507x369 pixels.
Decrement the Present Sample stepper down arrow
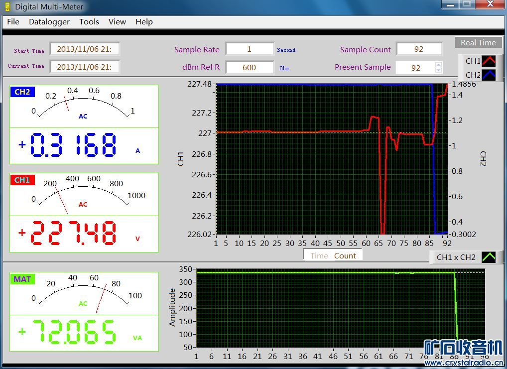point(438,70)
